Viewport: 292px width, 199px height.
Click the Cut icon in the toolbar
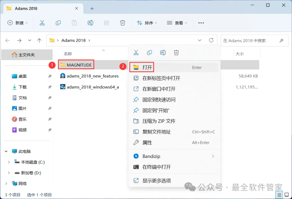[42, 23]
